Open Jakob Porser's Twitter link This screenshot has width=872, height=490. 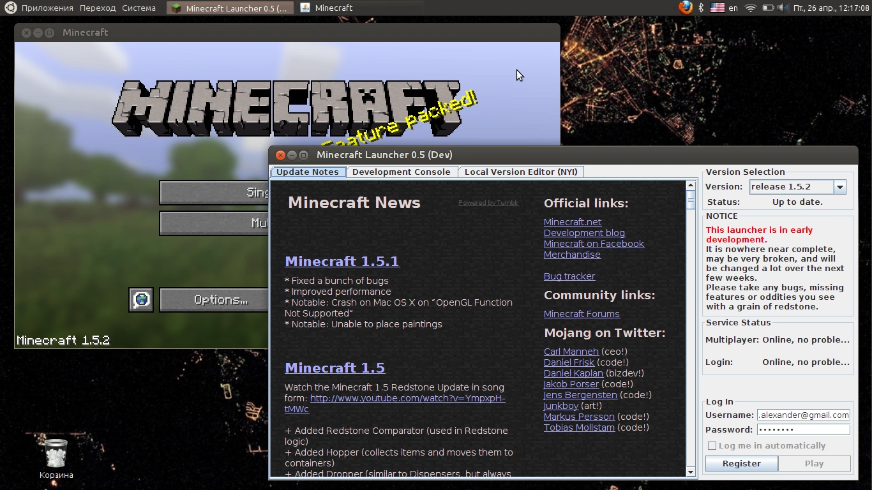pyautogui.click(x=571, y=384)
